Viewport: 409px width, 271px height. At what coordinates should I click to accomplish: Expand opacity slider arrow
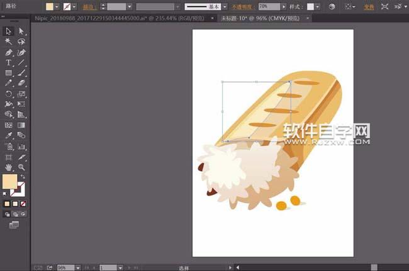click(284, 6)
